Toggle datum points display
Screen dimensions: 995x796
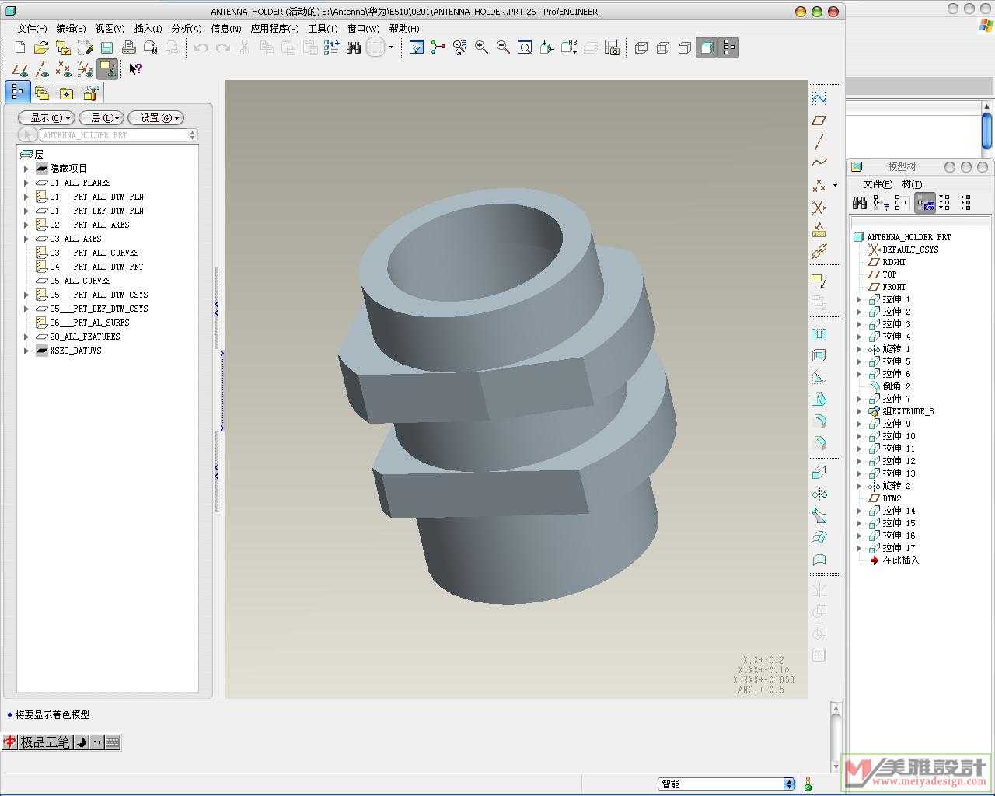click(64, 69)
